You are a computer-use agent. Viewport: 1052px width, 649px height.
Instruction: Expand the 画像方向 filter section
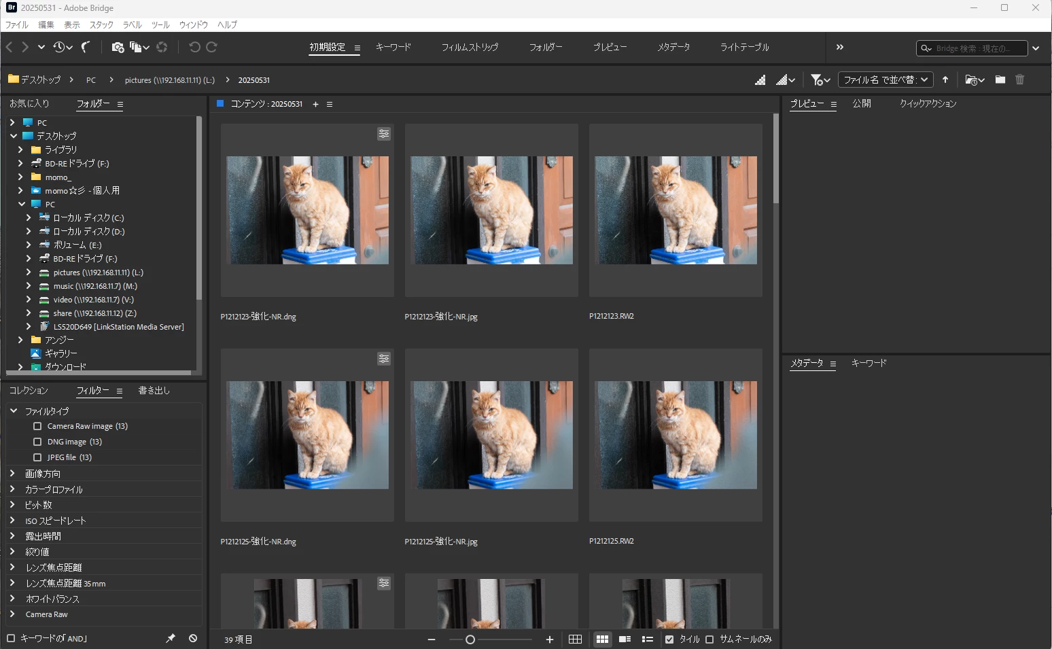12,473
